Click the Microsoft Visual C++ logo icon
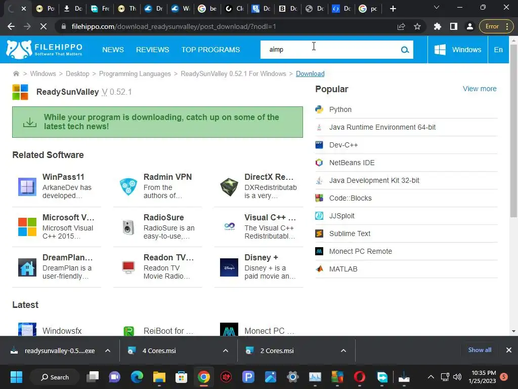Image resolution: width=518 pixels, height=389 pixels. click(27, 227)
